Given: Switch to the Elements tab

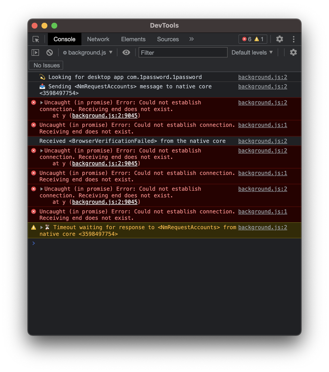Looking at the screenshot, I should tap(133, 39).
